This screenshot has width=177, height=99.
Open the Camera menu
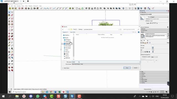click(19, 6)
